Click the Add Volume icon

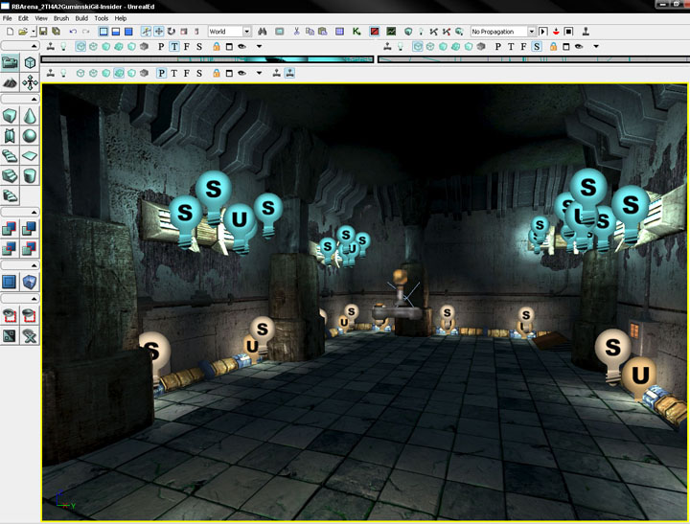coord(30,282)
